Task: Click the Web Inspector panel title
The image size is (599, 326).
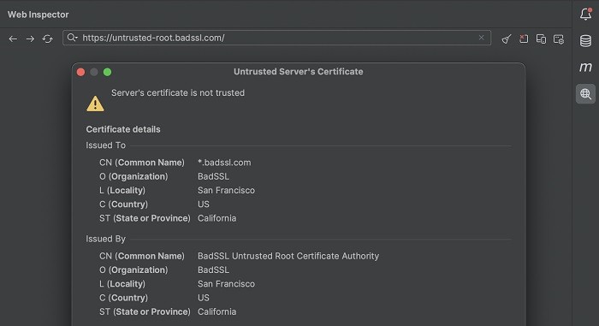Action: coord(39,15)
